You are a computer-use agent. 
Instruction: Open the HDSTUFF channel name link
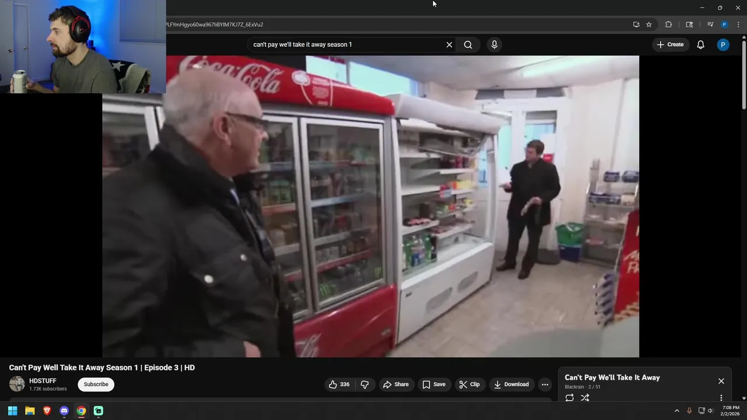(43, 381)
